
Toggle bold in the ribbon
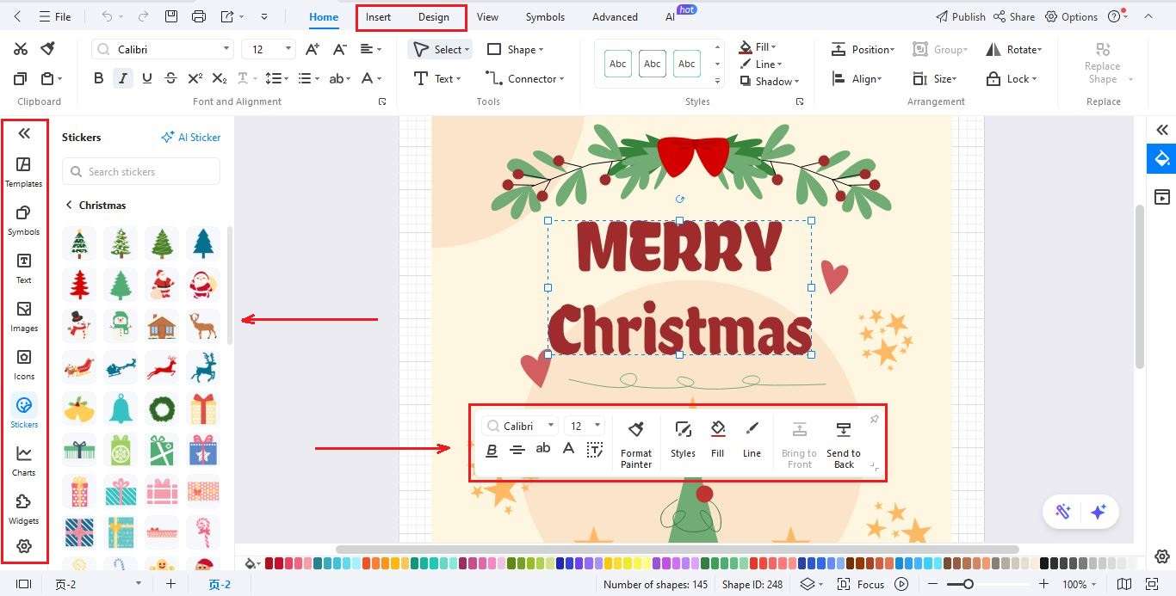point(98,78)
